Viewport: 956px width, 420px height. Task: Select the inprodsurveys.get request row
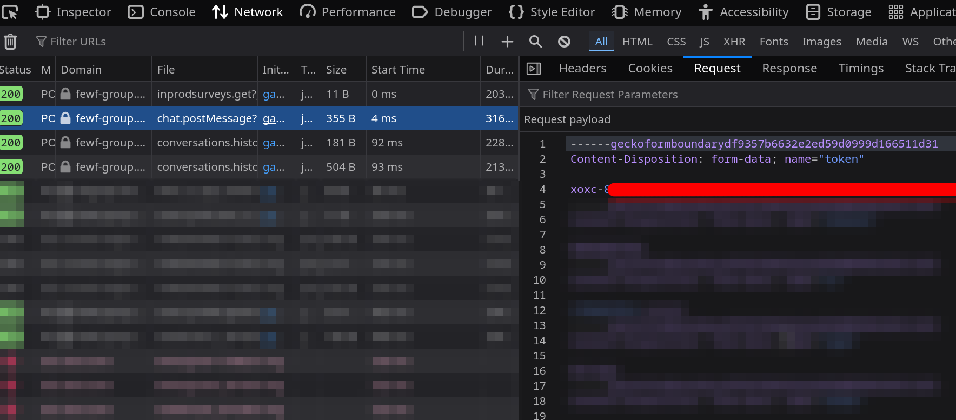point(259,94)
